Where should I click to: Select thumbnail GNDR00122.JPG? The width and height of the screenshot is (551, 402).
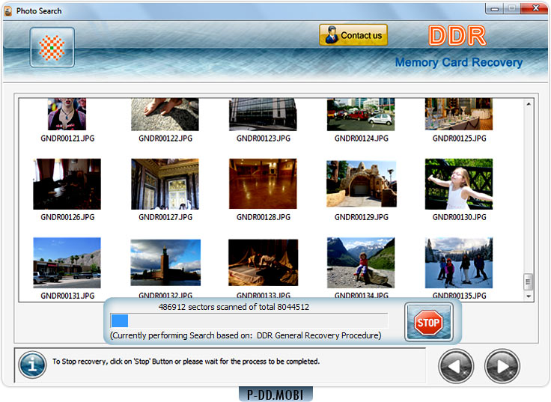coord(165,115)
